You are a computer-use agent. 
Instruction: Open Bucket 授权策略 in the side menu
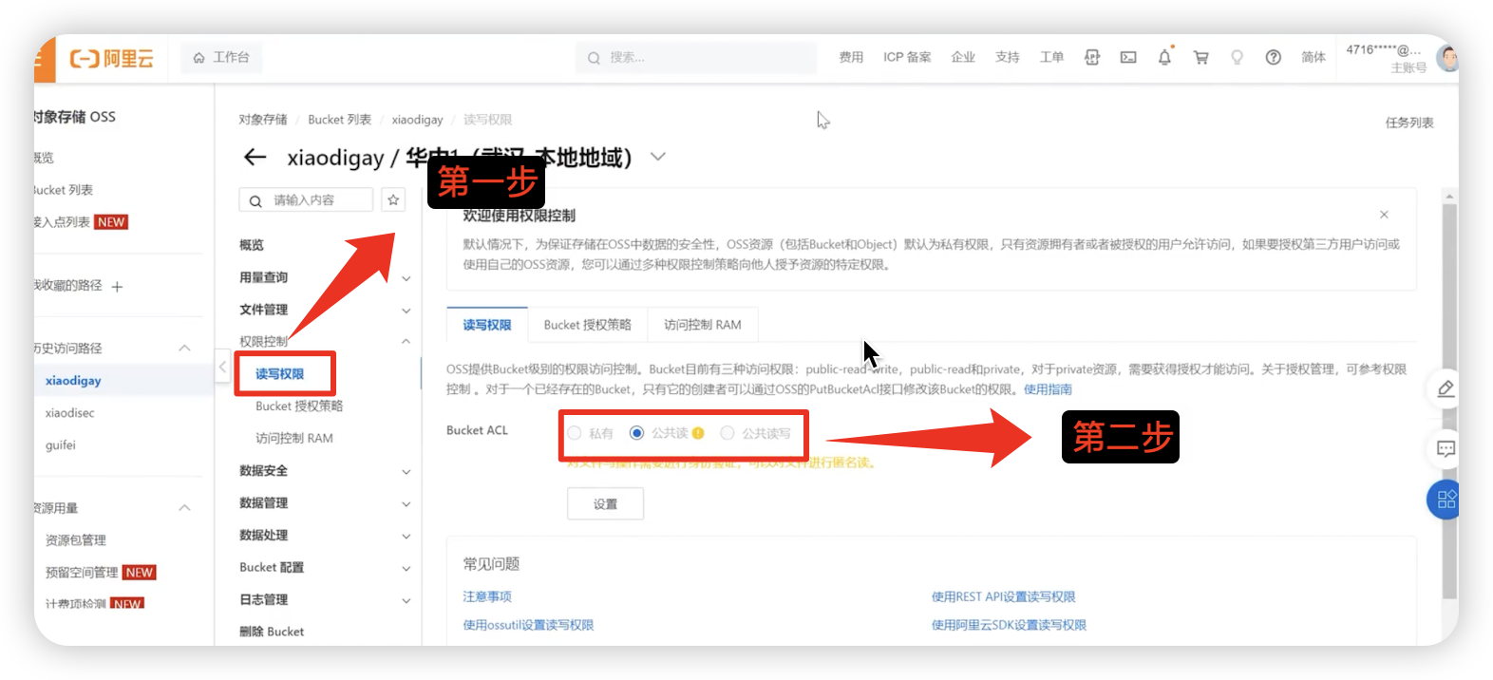point(299,406)
